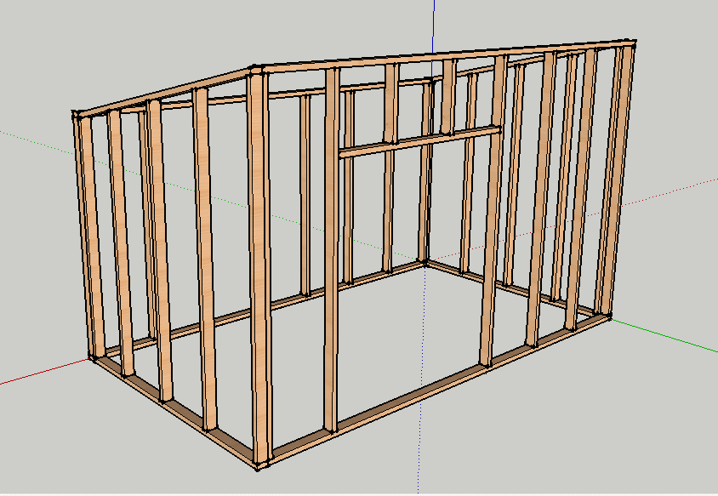Click the back interior corner of the floor frame
The image size is (718, 496).
click(x=425, y=265)
